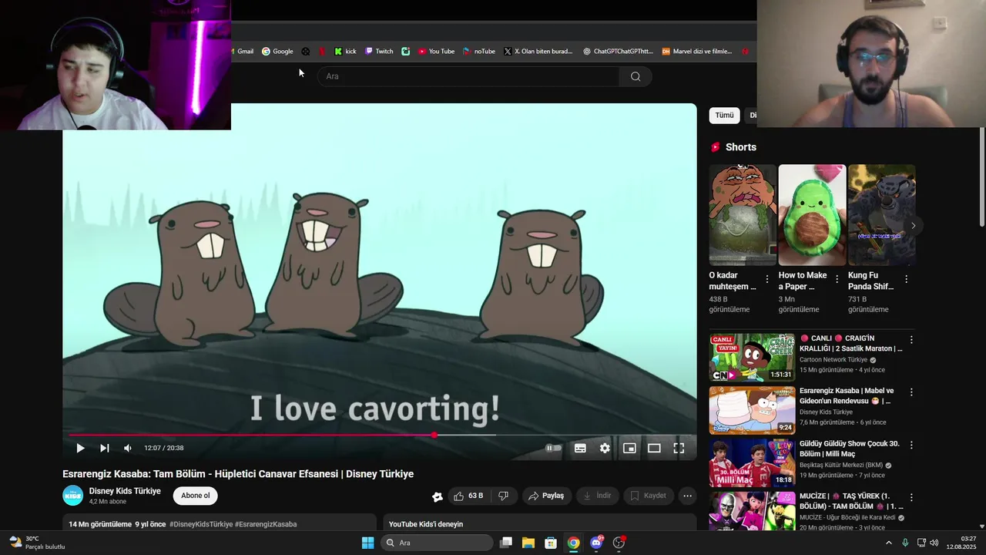Open Marvel dizi ve filmle bookmark
The image size is (986, 555).
pos(696,52)
